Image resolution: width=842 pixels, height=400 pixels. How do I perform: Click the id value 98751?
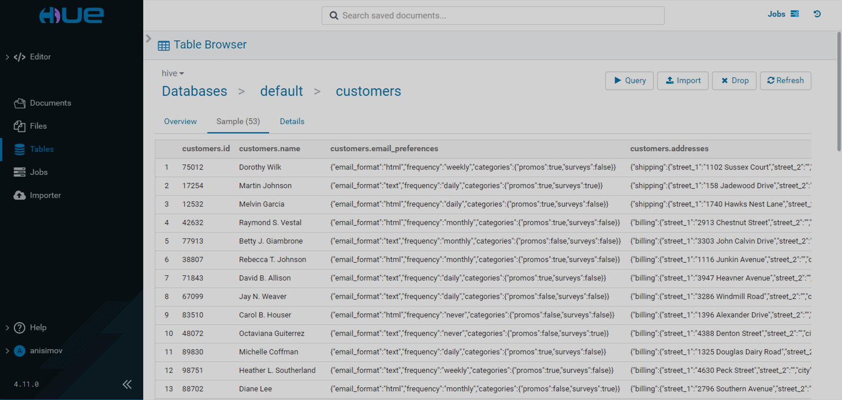point(193,371)
